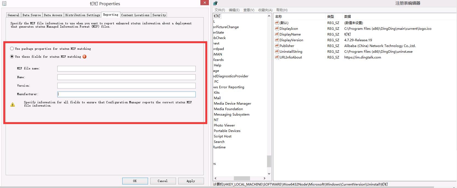This screenshot has height=188, width=457.
Task: Click the registry tree horizontal scroll right arrow
Action: (264, 178)
